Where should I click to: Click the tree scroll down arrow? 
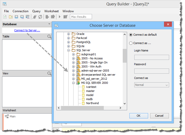tap(125, 104)
